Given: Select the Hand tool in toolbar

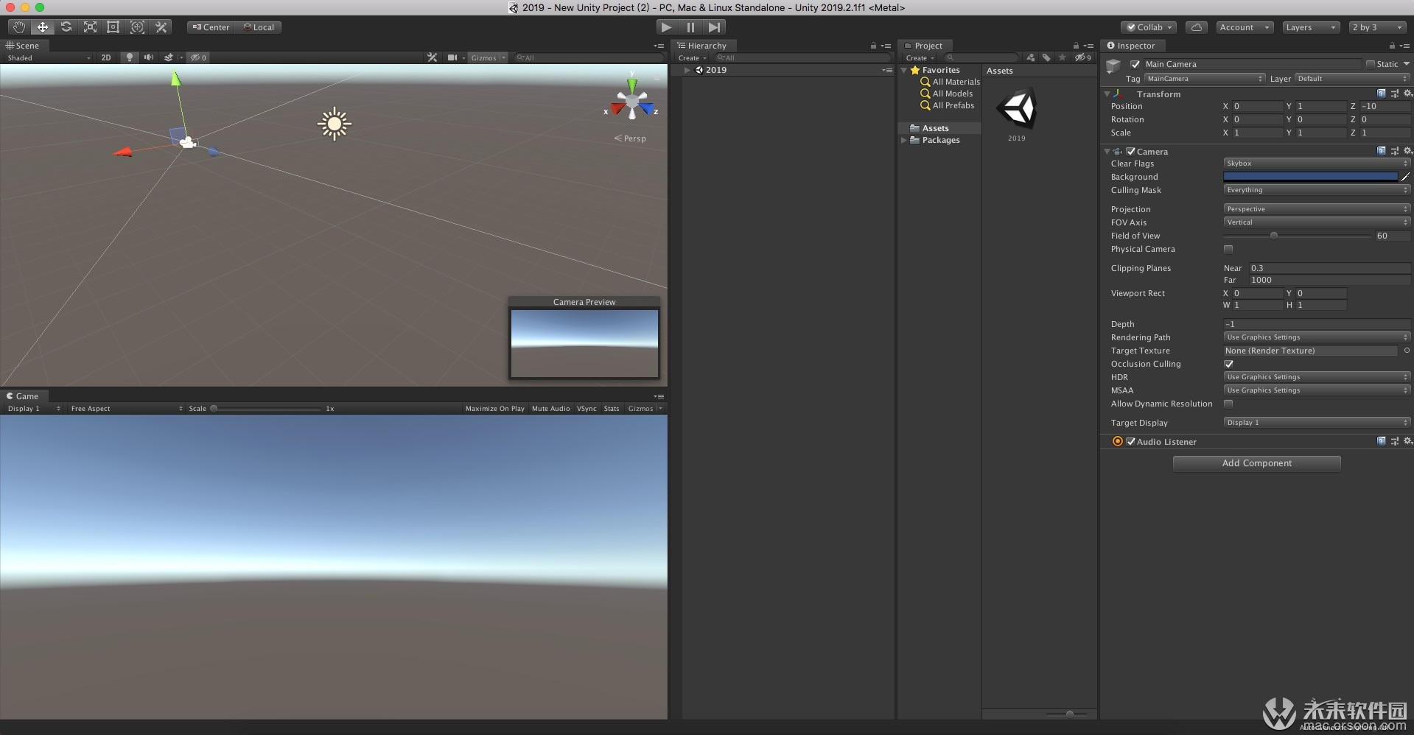Looking at the screenshot, I should [19, 27].
